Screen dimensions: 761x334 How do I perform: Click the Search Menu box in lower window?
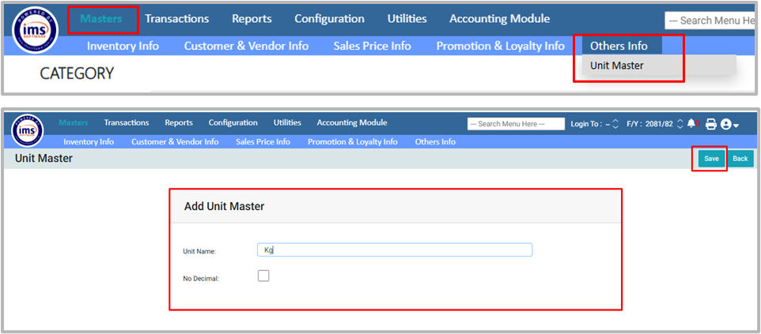[x=516, y=124]
